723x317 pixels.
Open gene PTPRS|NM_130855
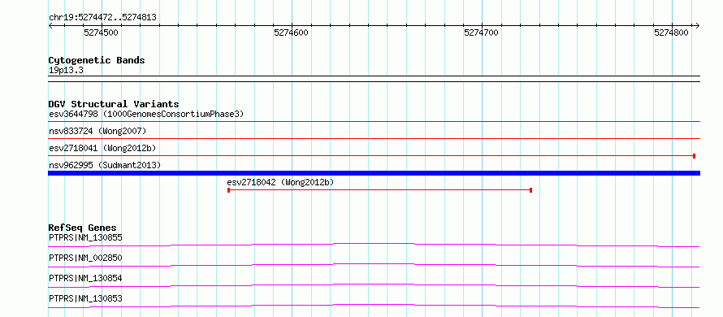click(85, 238)
